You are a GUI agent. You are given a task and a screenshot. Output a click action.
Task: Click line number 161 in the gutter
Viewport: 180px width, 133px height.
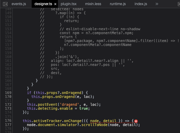pyautogui.click(x=8, y=61)
